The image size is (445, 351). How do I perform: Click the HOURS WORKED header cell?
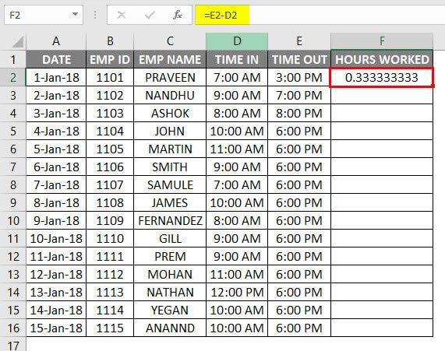382,60
